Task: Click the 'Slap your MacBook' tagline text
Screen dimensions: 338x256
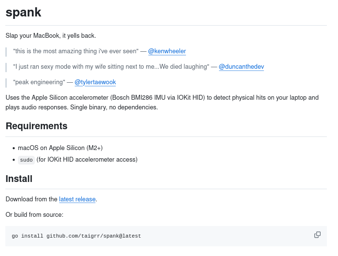Action: (51, 35)
